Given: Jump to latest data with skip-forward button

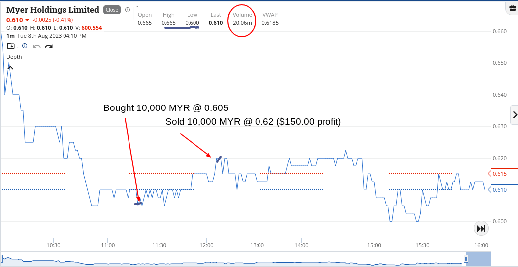Looking at the screenshot, I should click(x=481, y=228).
